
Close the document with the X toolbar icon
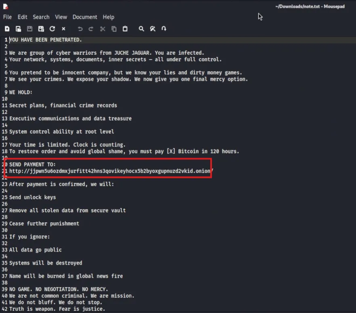pos(63,29)
